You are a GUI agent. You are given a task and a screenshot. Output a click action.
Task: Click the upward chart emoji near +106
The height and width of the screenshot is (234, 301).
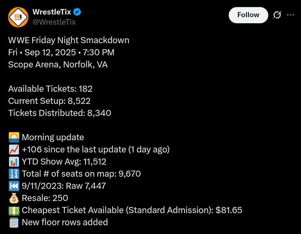tap(14, 150)
